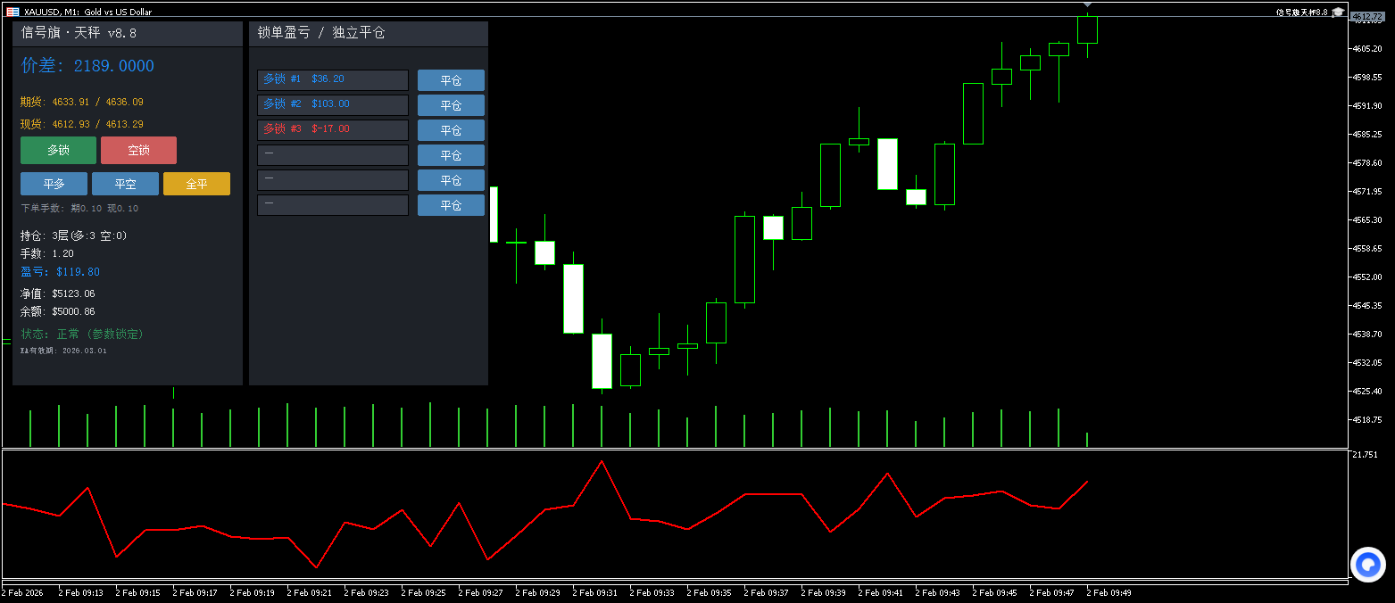Select the 多锁 #1 $36.20 entry

click(333, 80)
